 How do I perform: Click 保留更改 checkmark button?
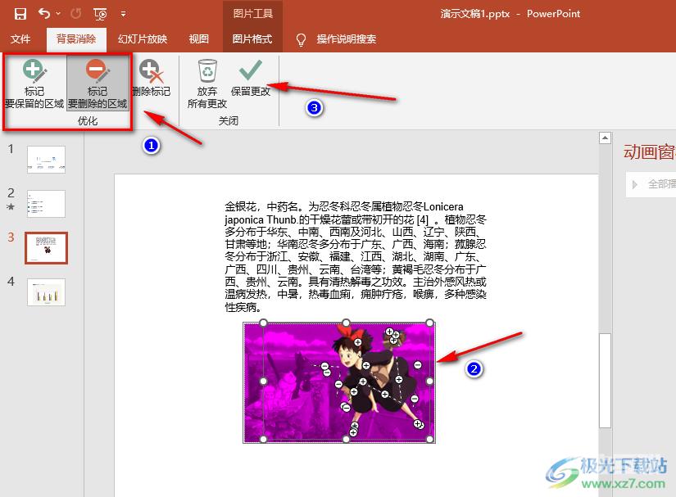point(251,78)
